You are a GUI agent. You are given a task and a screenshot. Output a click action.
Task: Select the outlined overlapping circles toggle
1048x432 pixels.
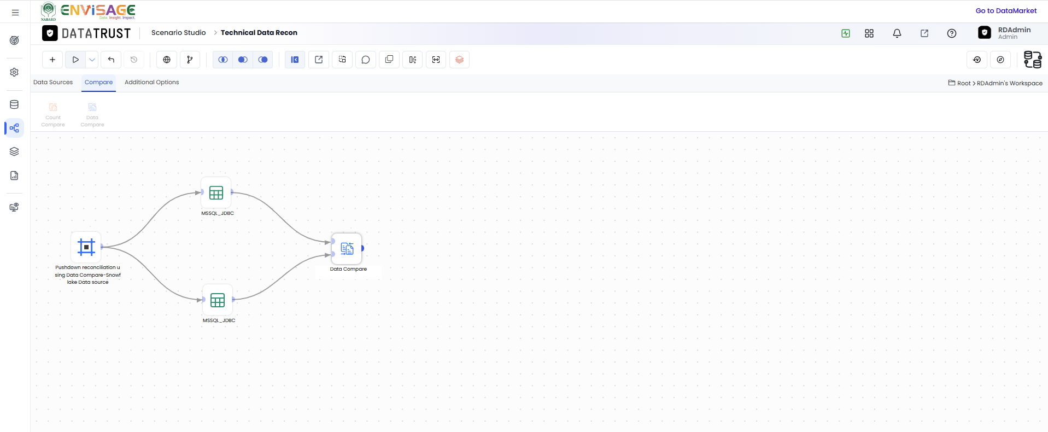(x=223, y=60)
